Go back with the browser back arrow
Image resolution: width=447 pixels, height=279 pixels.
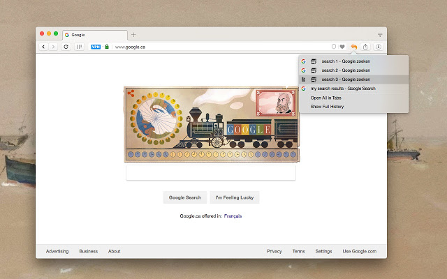pyautogui.click(x=43, y=47)
